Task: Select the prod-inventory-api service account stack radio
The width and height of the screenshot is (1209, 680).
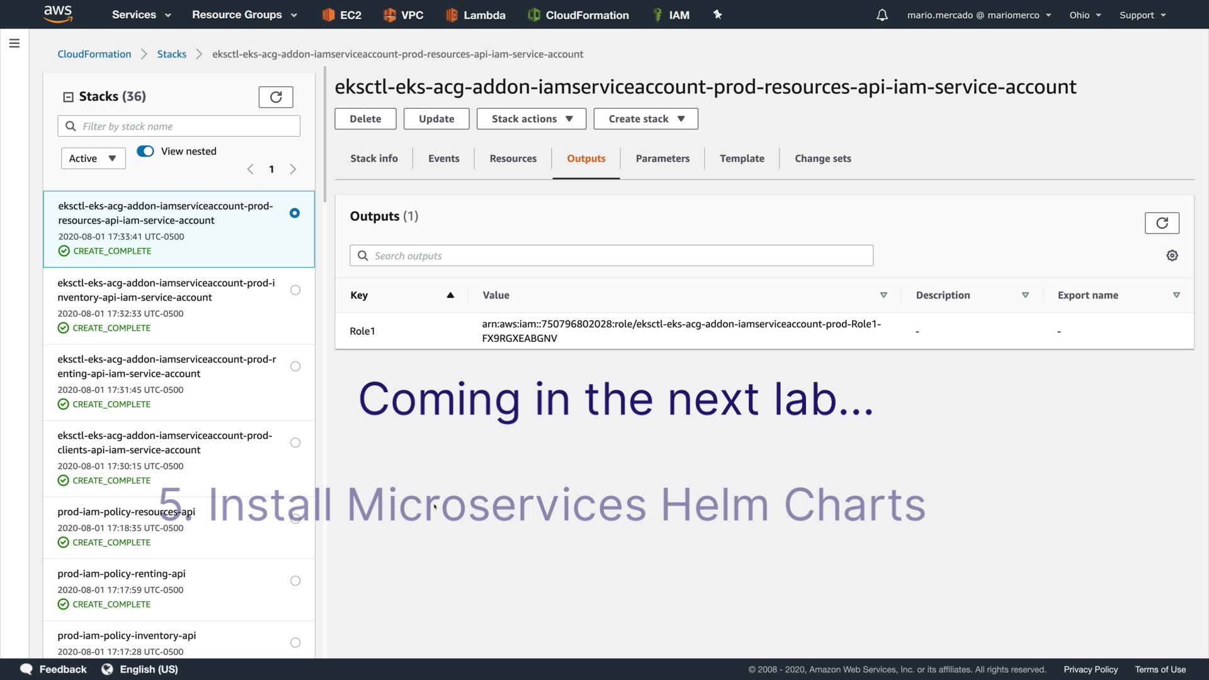Action: pos(295,290)
